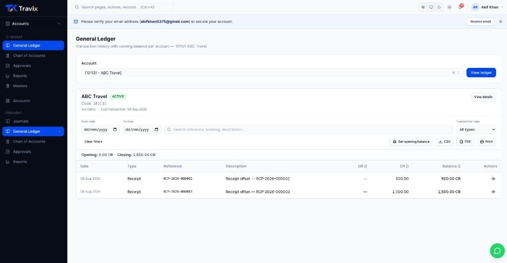Viewport: 507px width, 263px height.
Task: Click the Resend email button
Action: [x=480, y=22]
